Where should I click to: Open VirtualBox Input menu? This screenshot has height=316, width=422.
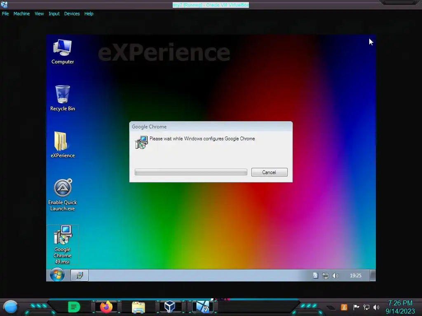pos(54,14)
